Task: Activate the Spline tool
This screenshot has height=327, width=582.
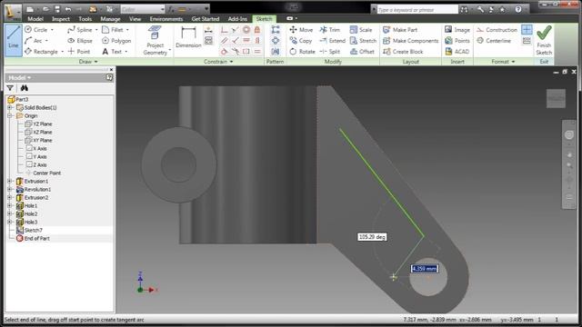Action: pyautogui.click(x=80, y=29)
